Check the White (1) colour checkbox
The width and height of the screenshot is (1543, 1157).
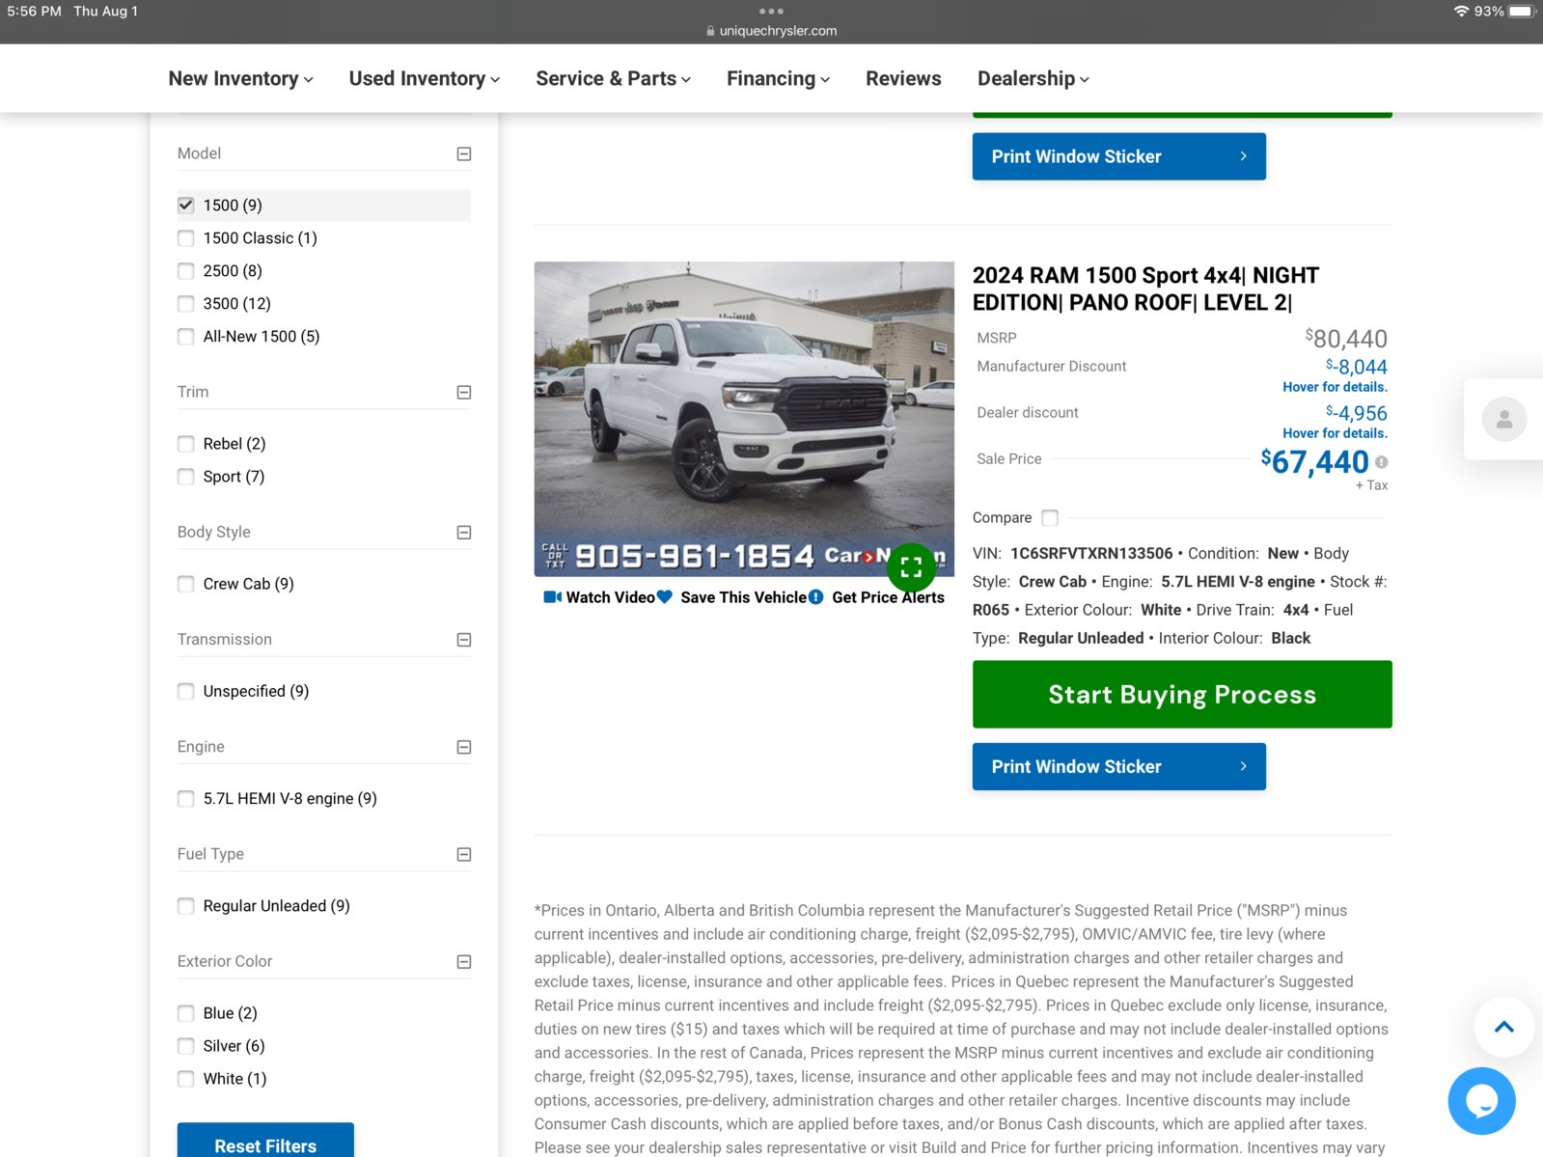click(x=186, y=1079)
